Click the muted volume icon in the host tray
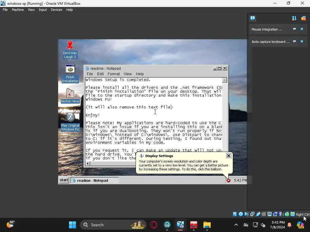The width and height of the screenshot is (310, 232). pyautogui.click(x=263, y=225)
